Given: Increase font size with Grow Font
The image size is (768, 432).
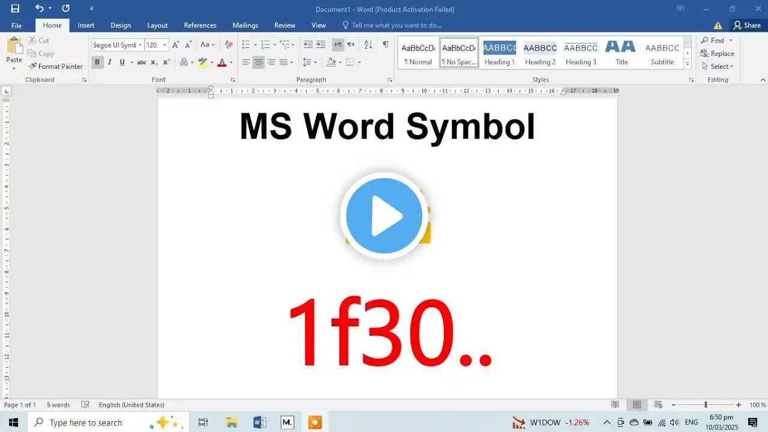Looking at the screenshot, I should pos(176,45).
